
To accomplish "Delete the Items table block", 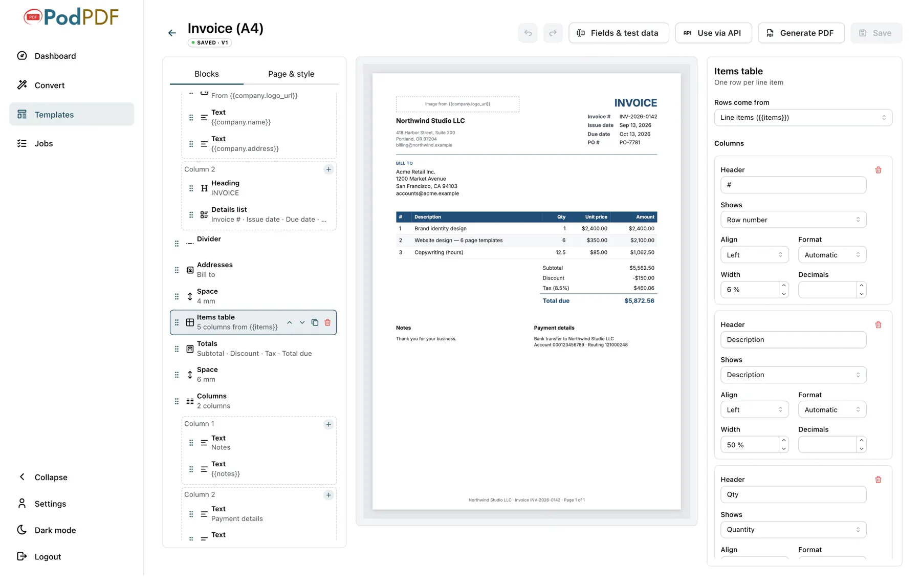I will pos(327,323).
